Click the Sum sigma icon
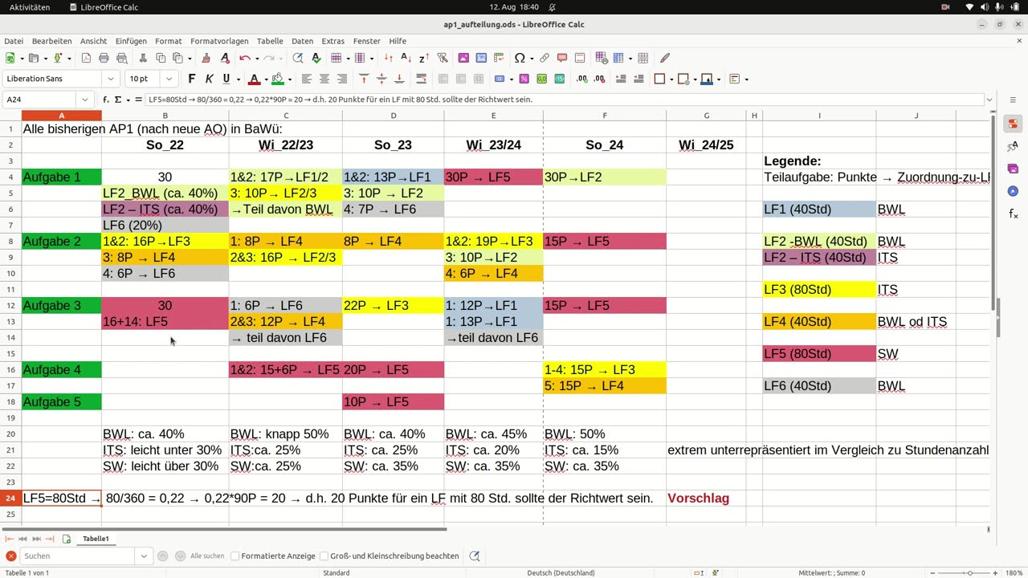 tap(118, 100)
